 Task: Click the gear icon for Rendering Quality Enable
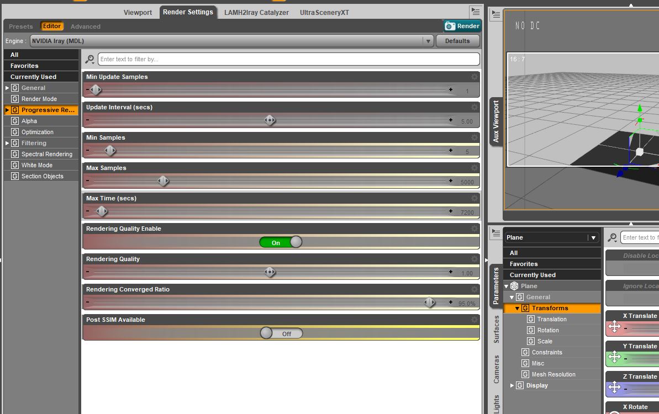[475, 229]
